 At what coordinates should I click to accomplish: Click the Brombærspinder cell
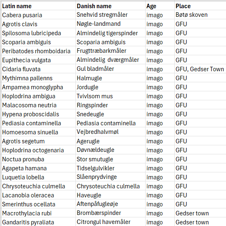[x=110, y=213]
